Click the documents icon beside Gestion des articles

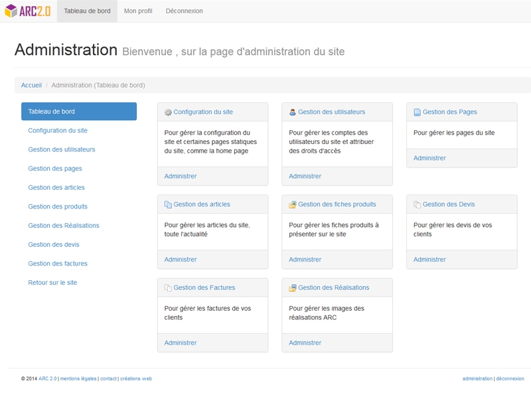(x=168, y=204)
